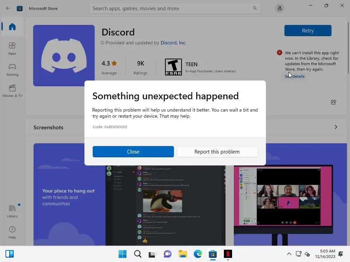Image resolution: width=350 pixels, height=262 pixels.
Task: Click the error Code: 0x8D050002 text
Action: [110, 127]
